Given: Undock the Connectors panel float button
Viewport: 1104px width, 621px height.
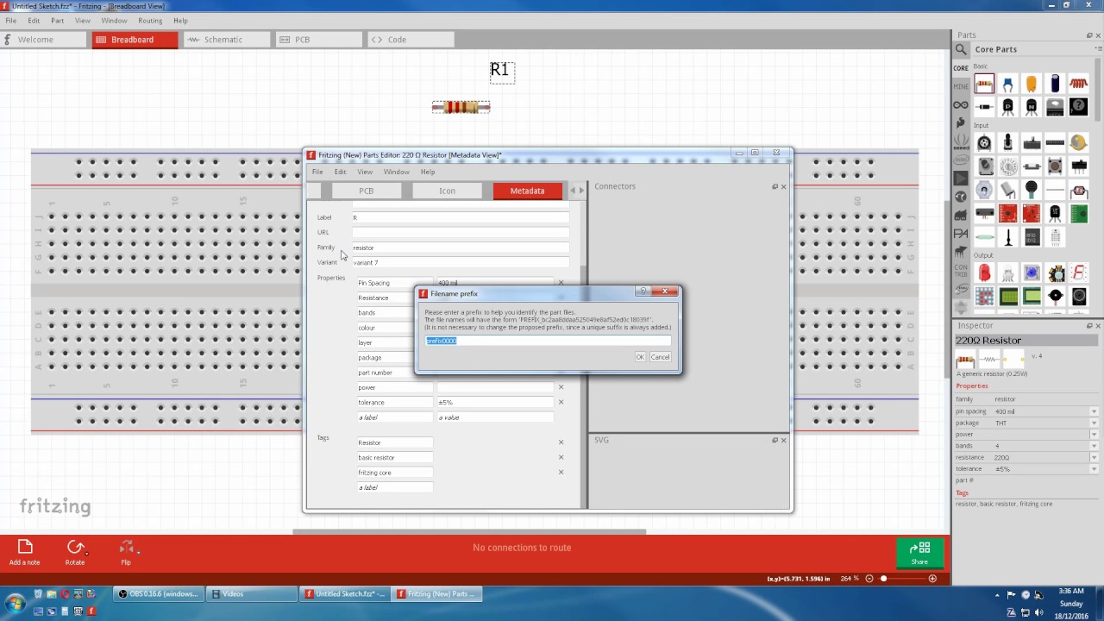Looking at the screenshot, I should 775,186.
